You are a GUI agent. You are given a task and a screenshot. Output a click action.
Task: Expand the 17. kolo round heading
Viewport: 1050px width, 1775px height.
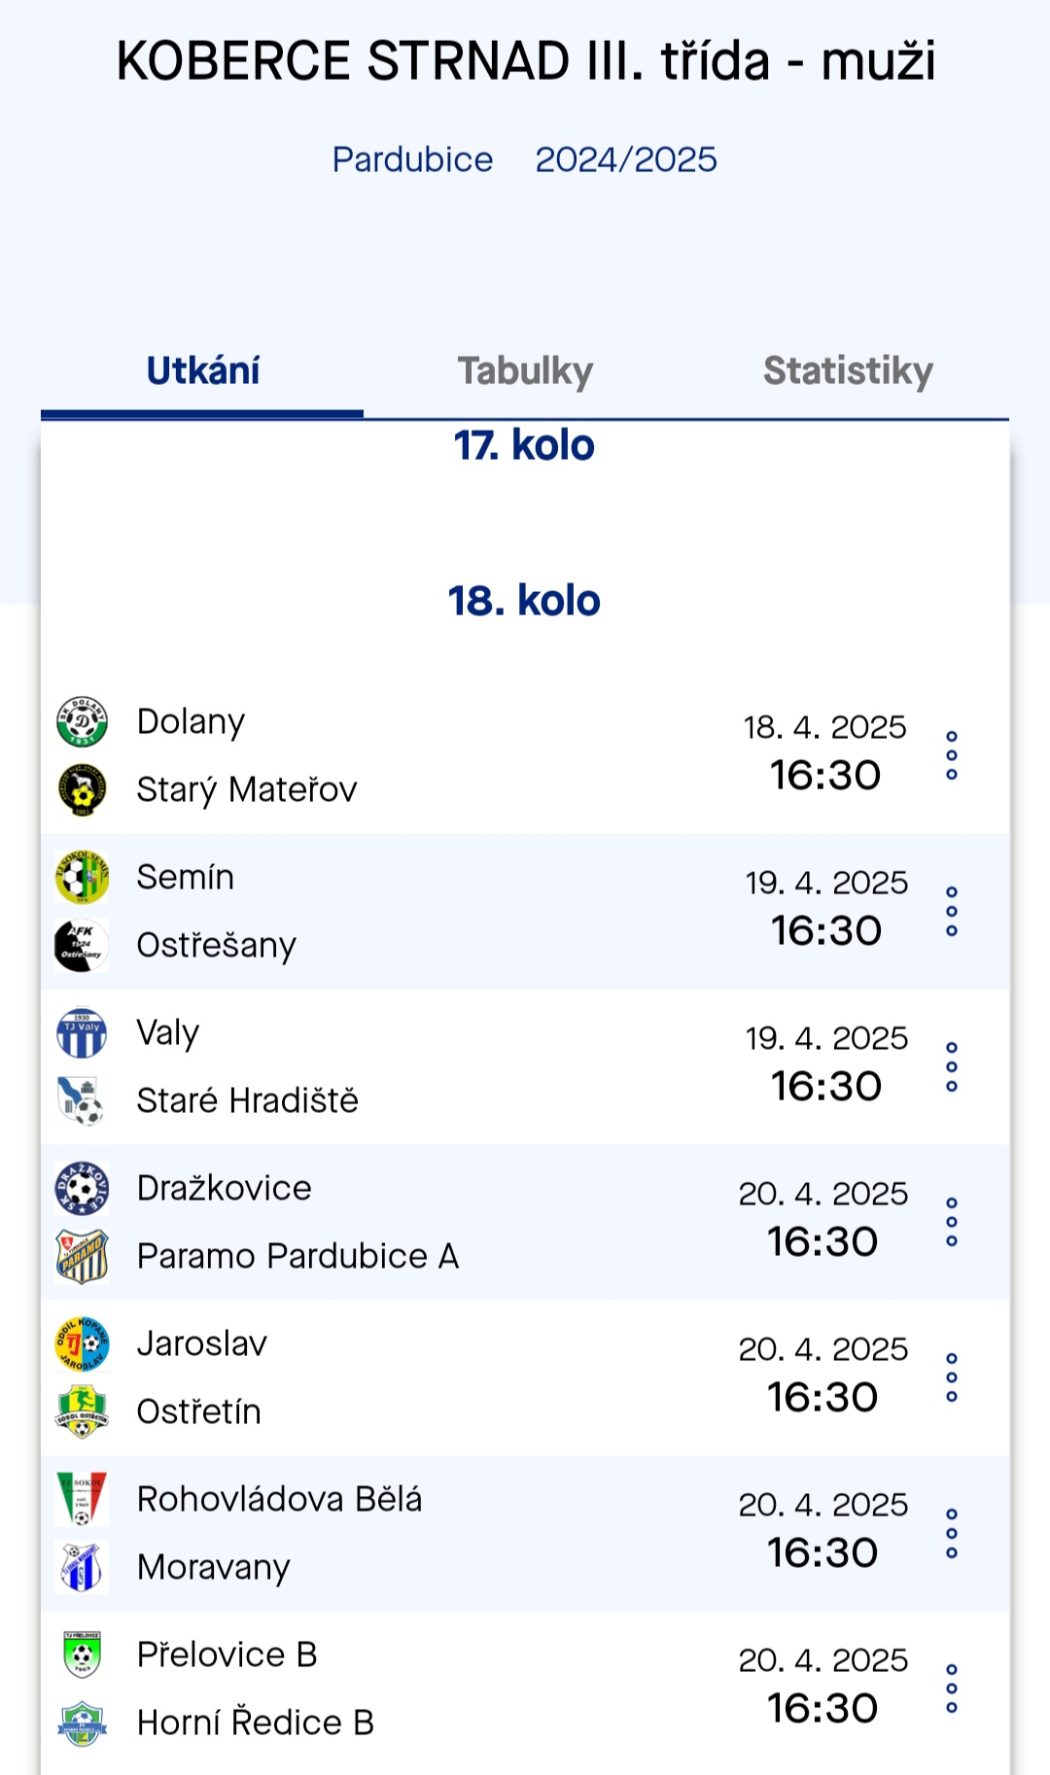pos(524,445)
